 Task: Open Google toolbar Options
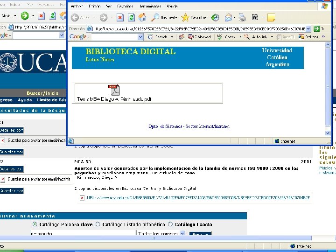click(x=308, y=37)
